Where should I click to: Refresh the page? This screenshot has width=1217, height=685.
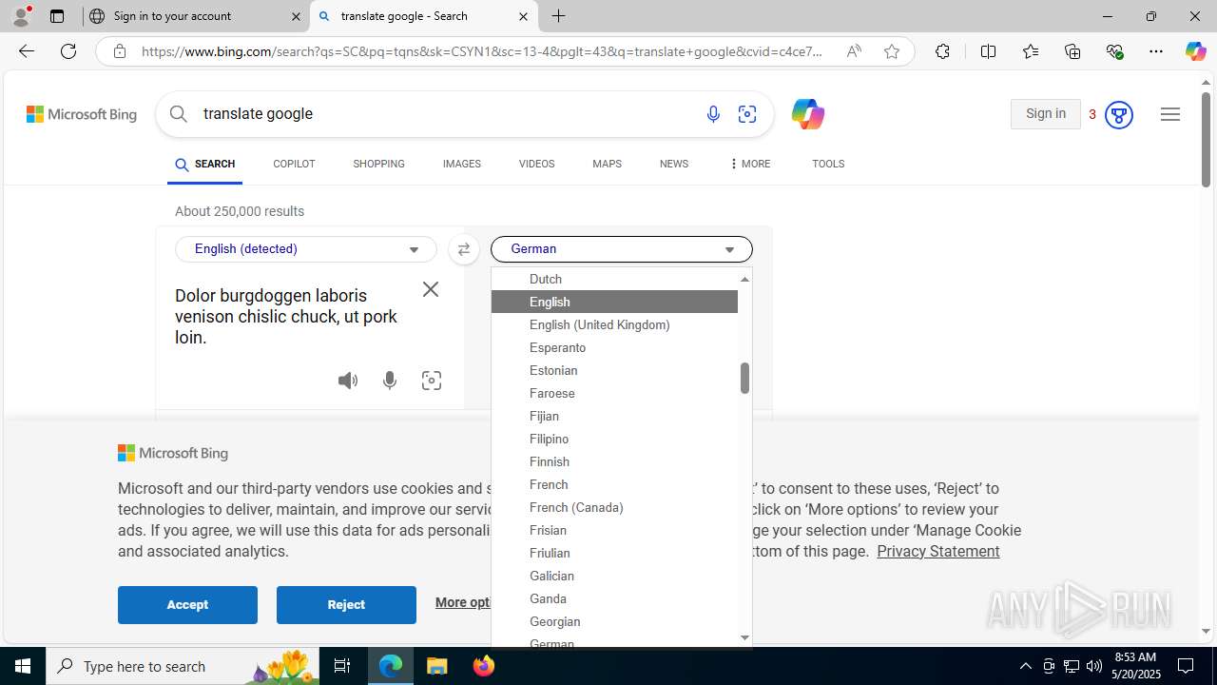pos(68,51)
